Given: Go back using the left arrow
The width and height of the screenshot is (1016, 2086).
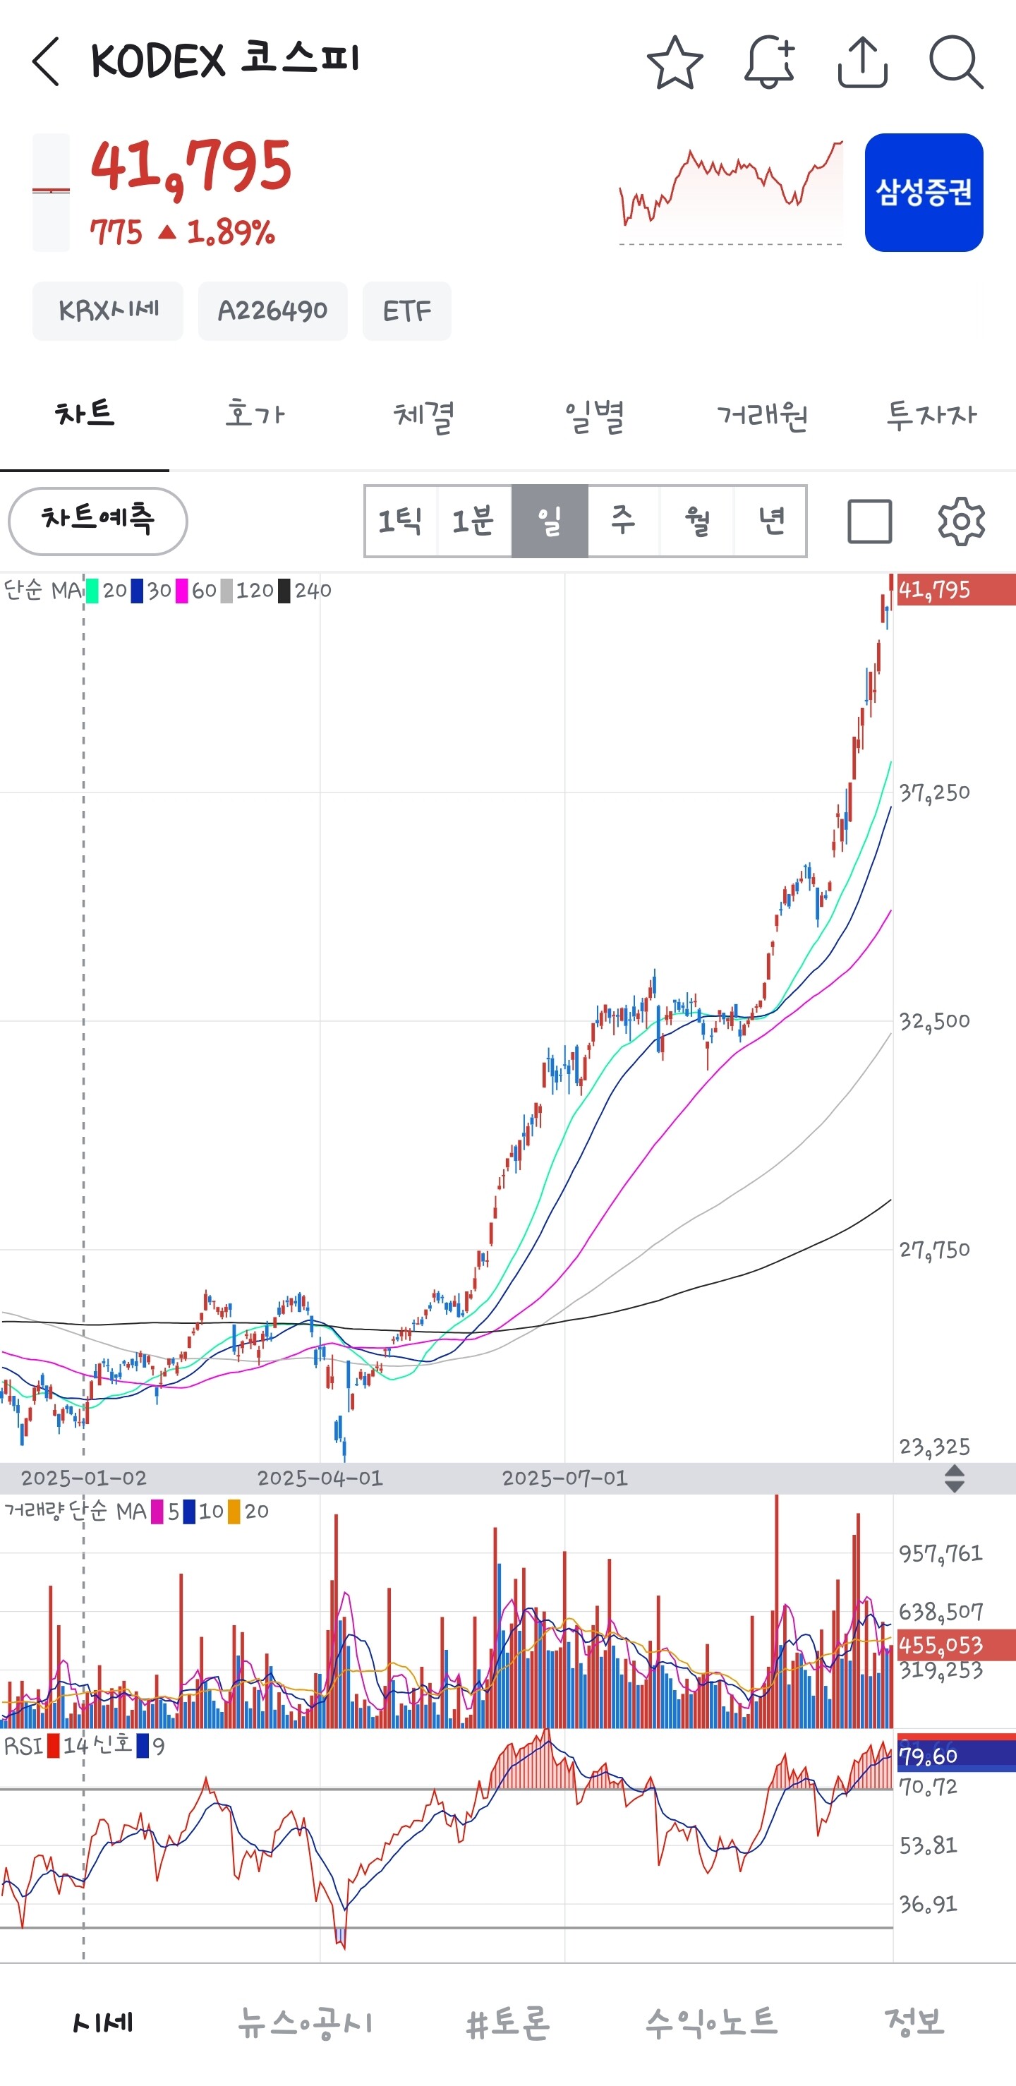Looking at the screenshot, I should click(x=46, y=61).
